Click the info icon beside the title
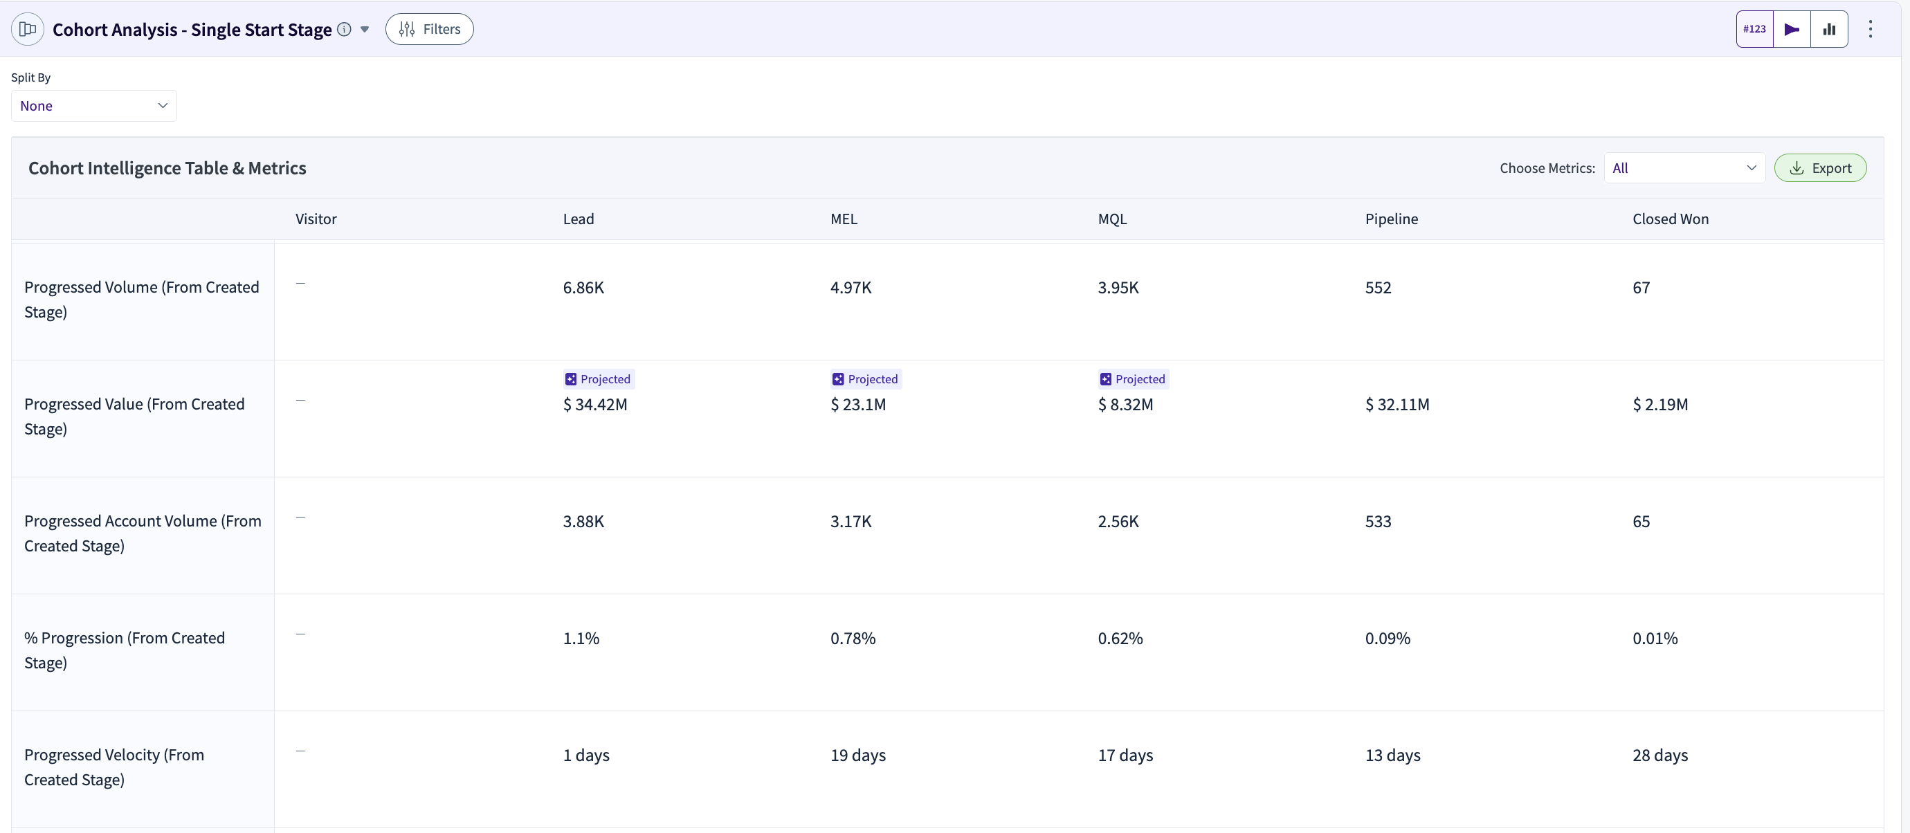 [x=344, y=29]
